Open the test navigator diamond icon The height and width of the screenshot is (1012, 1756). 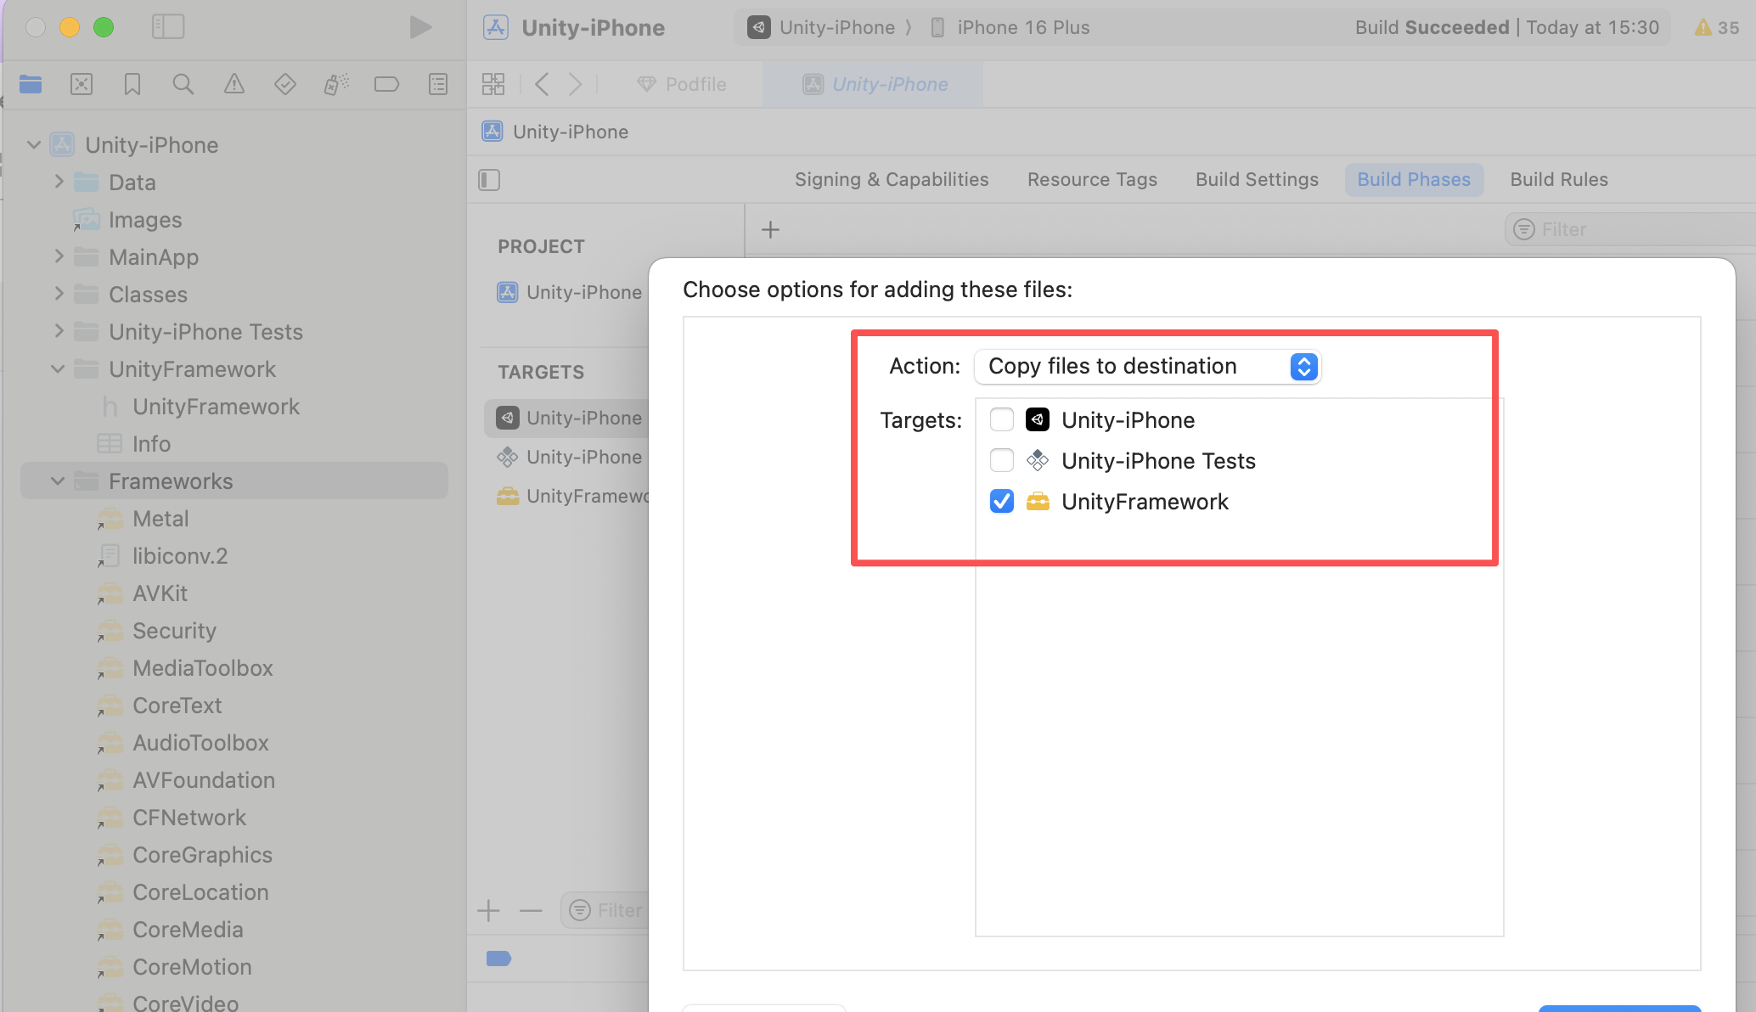click(x=285, y=84)
